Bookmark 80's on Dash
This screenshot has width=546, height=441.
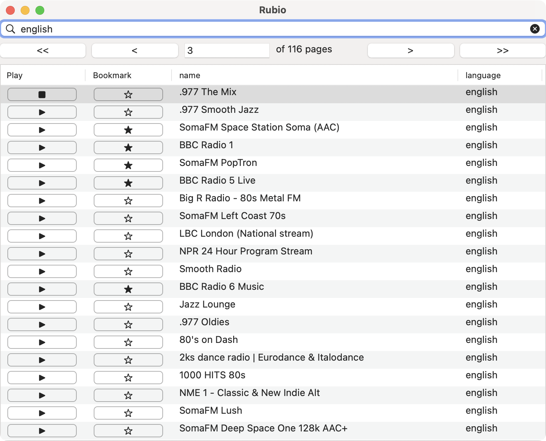click(x=128, y=342)
